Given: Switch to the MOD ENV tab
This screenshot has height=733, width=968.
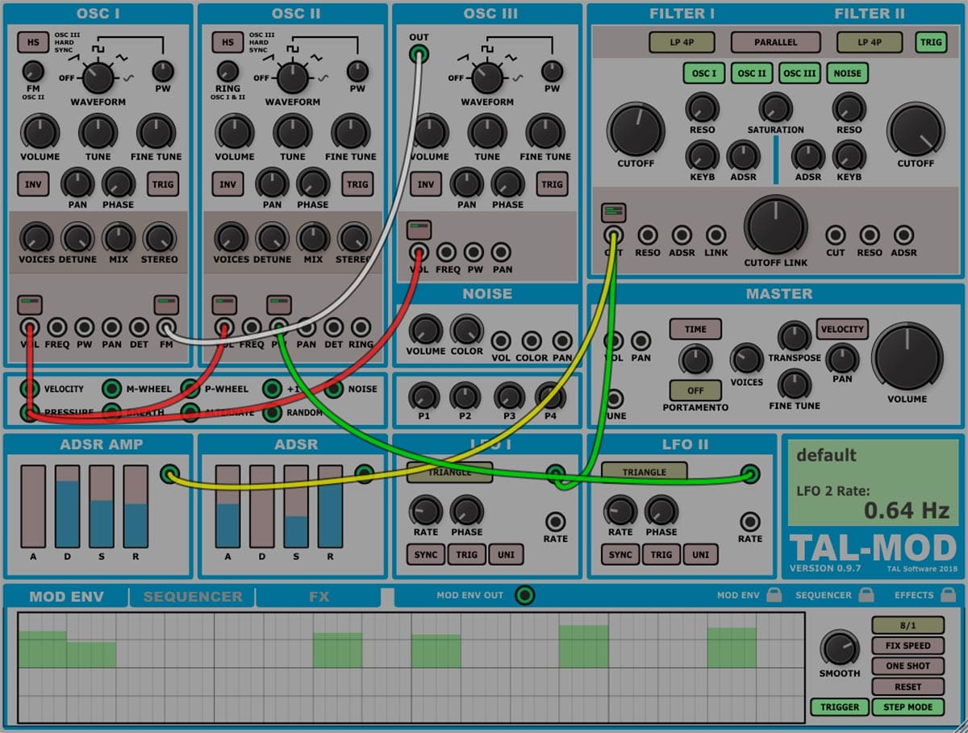Looking at the screenshot, I should tap(66, 597).
